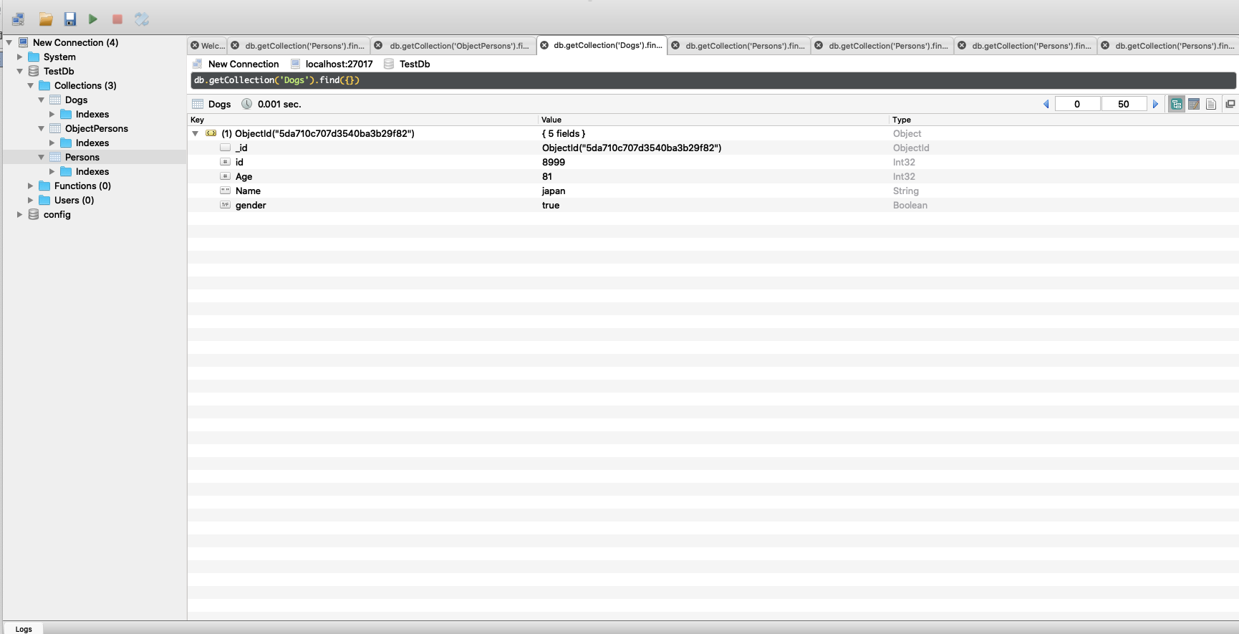The image size is (1239, 634).
Task: Click the Dogs collection table icon in tree
Action: tap(55, 100)
